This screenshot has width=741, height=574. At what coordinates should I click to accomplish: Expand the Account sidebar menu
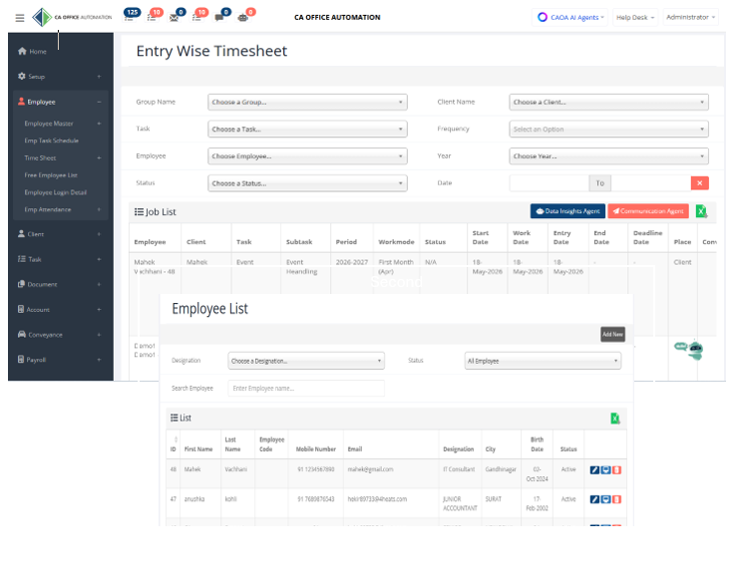coord(61,310)
